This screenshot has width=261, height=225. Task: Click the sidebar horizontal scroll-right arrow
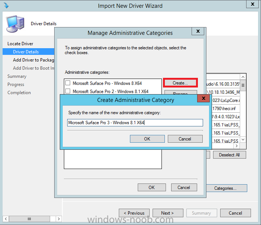click(x=59, y=219)
